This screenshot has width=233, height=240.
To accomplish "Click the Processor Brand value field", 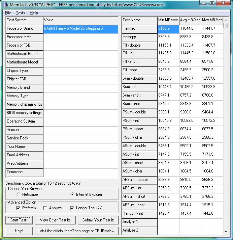I will 81,29.
